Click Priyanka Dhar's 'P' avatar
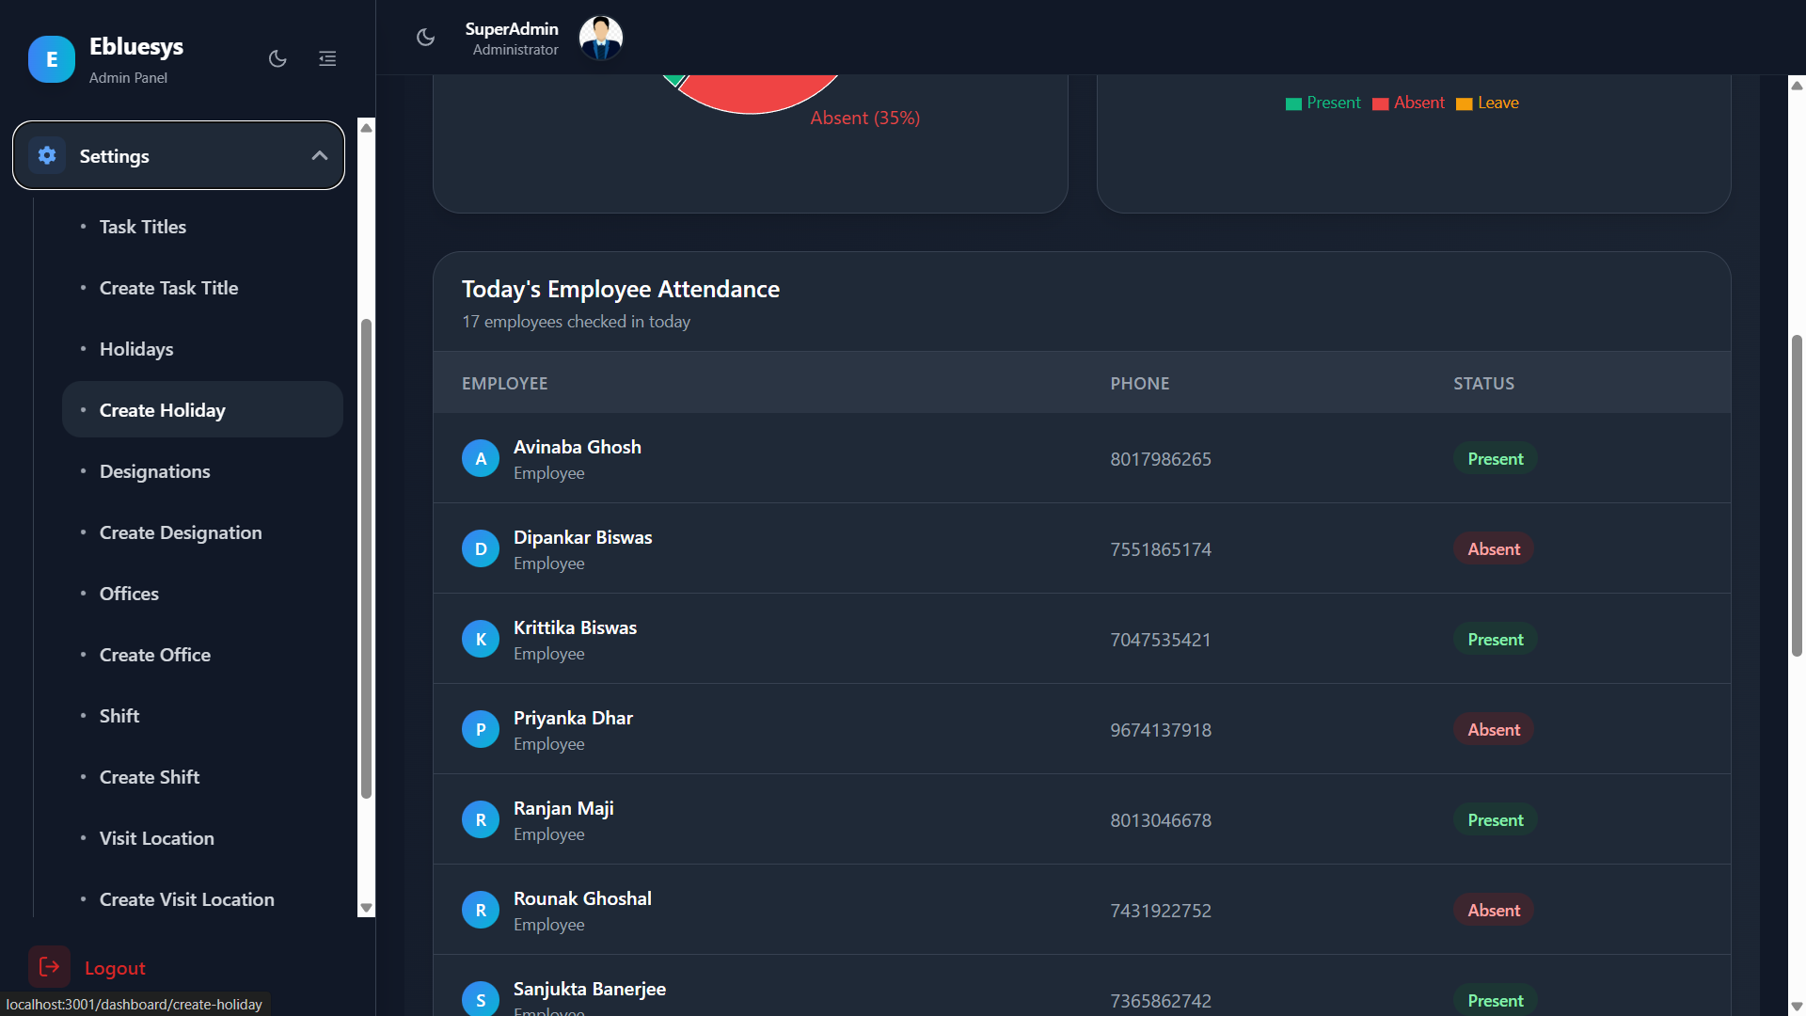1806x1016 pixels. (481, 729)
